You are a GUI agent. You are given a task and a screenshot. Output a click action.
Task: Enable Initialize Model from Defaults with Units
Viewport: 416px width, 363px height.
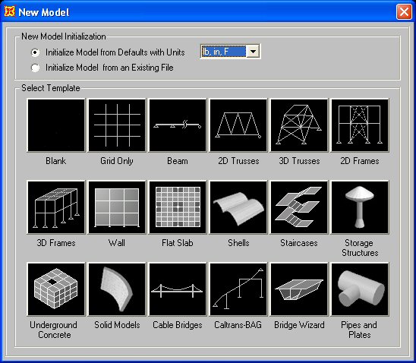pos(35,52)
